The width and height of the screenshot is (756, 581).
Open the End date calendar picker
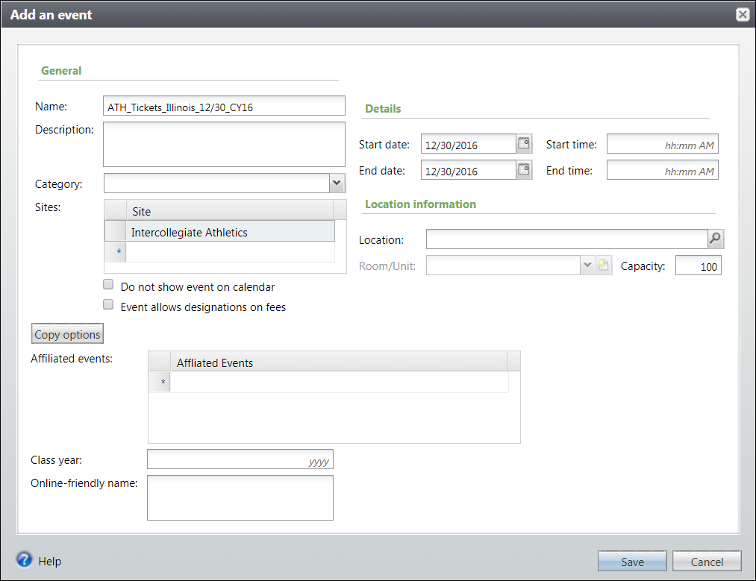[524, 171]
